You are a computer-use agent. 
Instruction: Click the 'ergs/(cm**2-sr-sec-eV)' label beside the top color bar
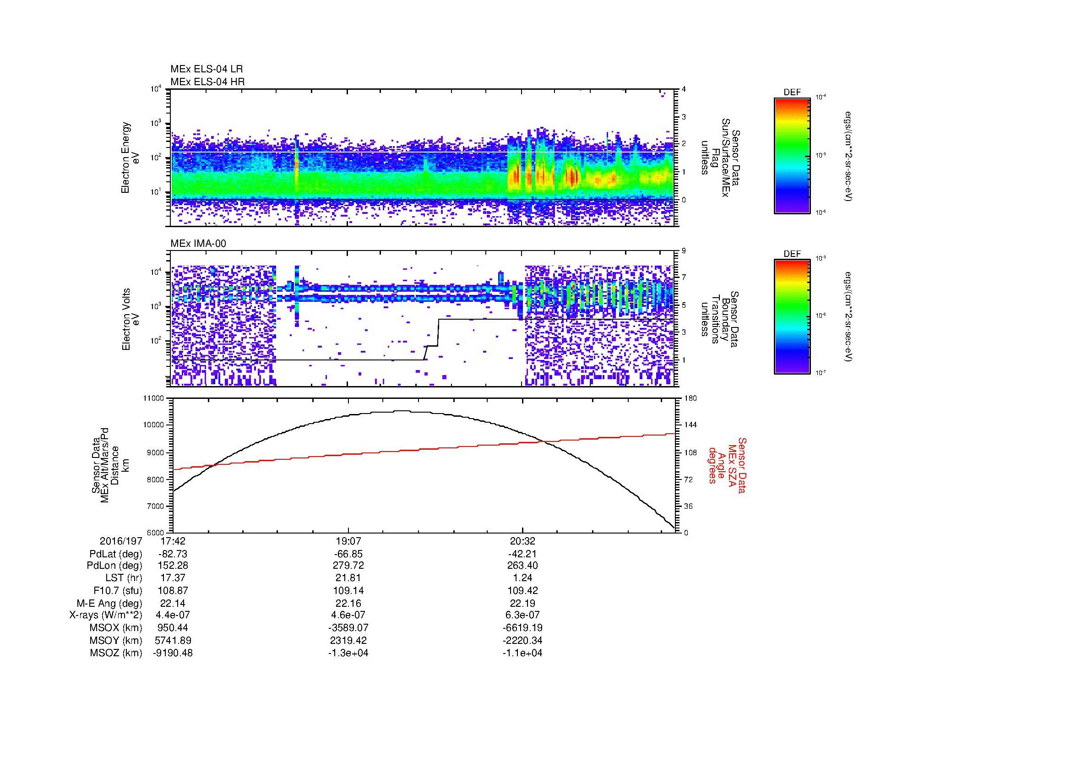click(849, 156)
